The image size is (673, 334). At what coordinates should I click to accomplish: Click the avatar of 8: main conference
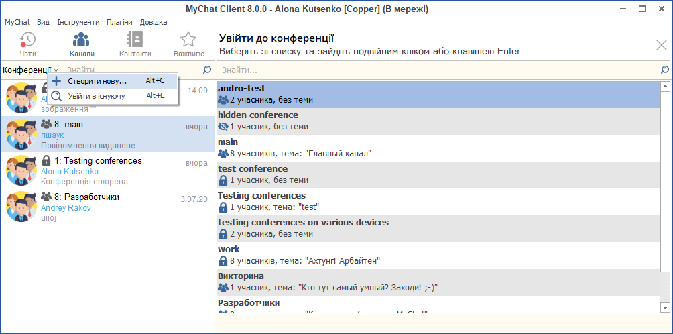21,134
